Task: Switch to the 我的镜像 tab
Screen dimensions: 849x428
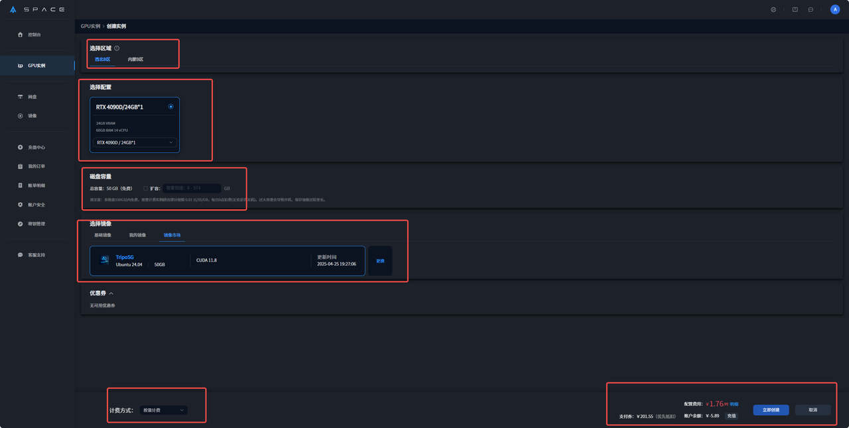Action: tap(137, 235)
